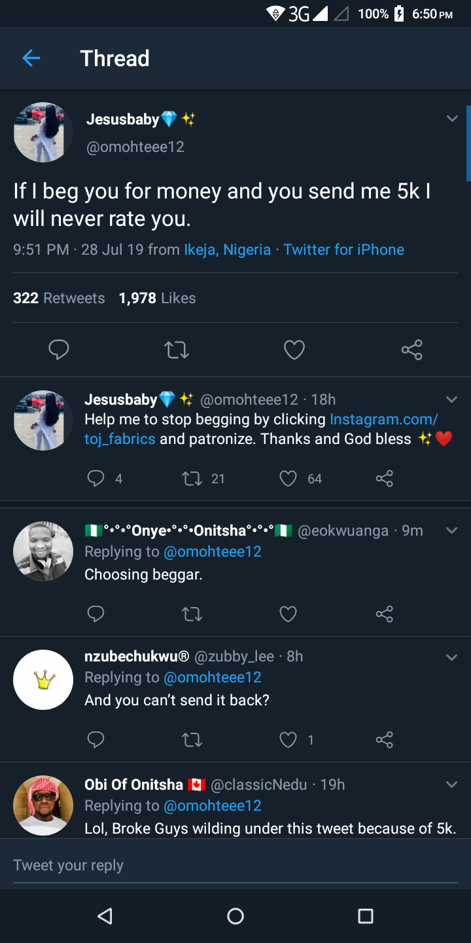
Task: Share the toj_fabrics reply tweet
Action: [385, 479]
